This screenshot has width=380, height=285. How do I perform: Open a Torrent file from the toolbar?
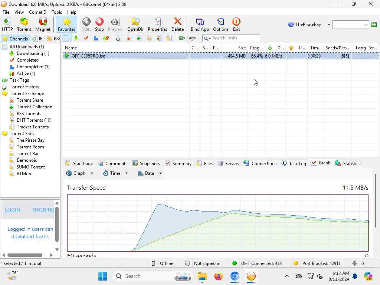pos(24,24)
